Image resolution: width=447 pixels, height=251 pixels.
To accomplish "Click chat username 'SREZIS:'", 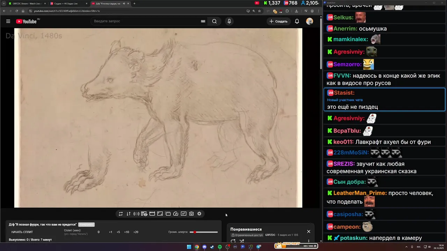I will point(344,164).
